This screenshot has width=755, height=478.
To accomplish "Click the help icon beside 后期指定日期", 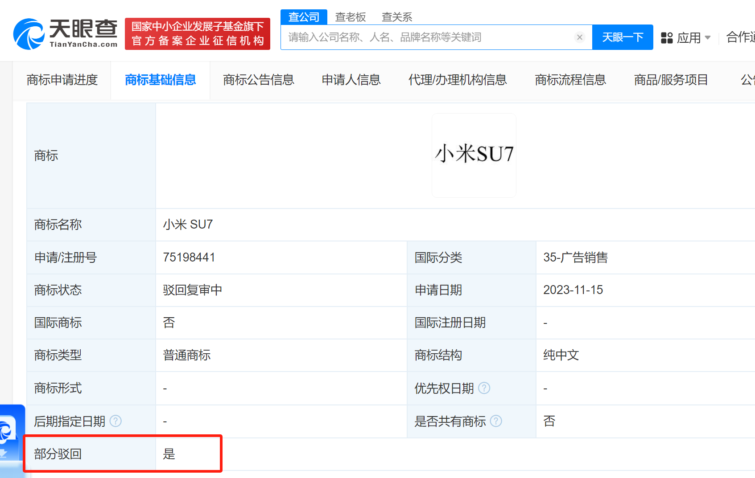I will click(116, 421).
